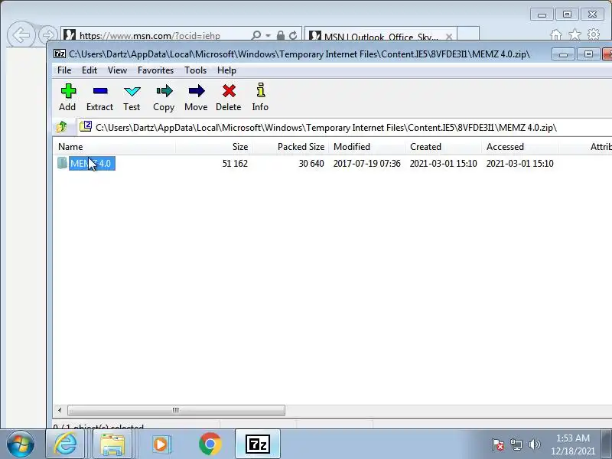Select the MEMZ 4.0 folder icon in list
Image resolution: width=612 pixels, height=459 pixels.
click(x=62, y=163)
